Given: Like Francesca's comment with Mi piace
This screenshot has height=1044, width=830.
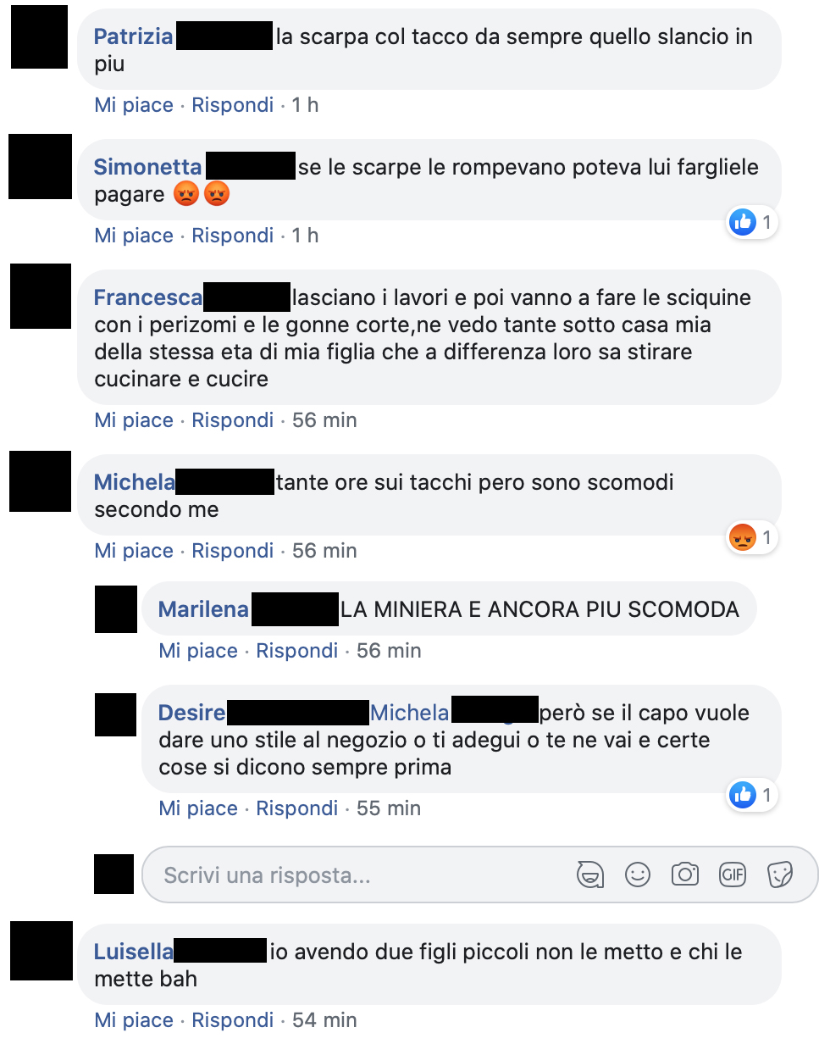Looking at the screenshot, I should [134, 420].
